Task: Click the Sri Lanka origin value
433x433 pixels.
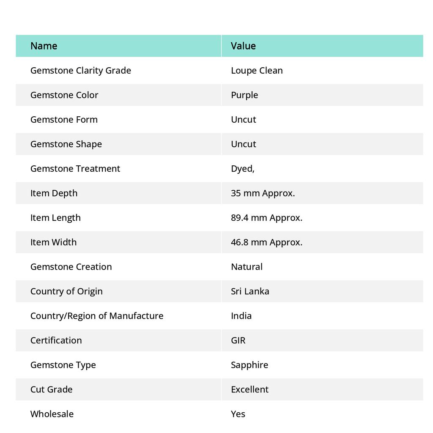Action: 250,291
